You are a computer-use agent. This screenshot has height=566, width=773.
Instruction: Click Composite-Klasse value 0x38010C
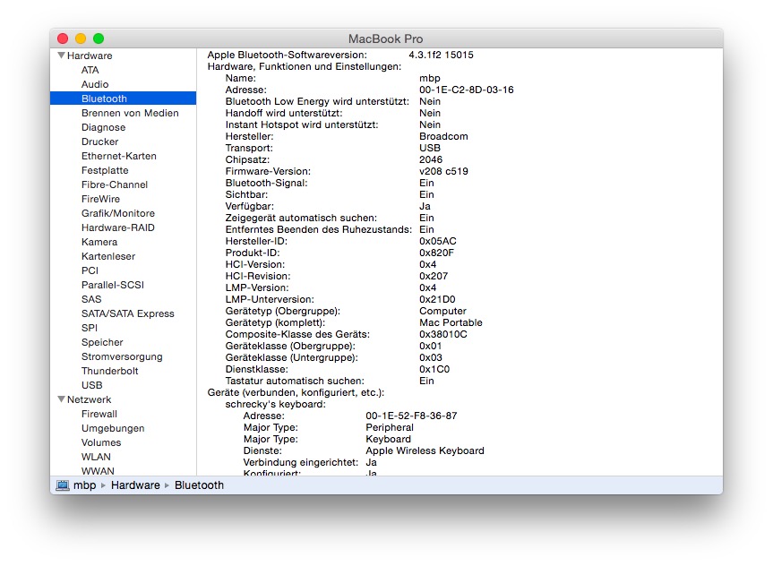pos(442,334)
